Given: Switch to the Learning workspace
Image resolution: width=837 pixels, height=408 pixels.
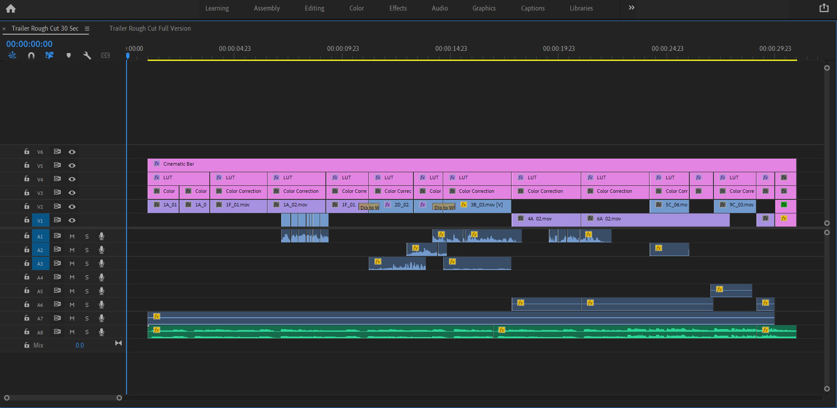Looking at the screenshot, I should pos(217,8).
